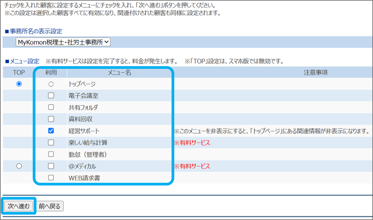Screen dimensions: 373x220
Task: Enable the 楽しい給与計算 paid service checkbox
Action: (51, 143)
